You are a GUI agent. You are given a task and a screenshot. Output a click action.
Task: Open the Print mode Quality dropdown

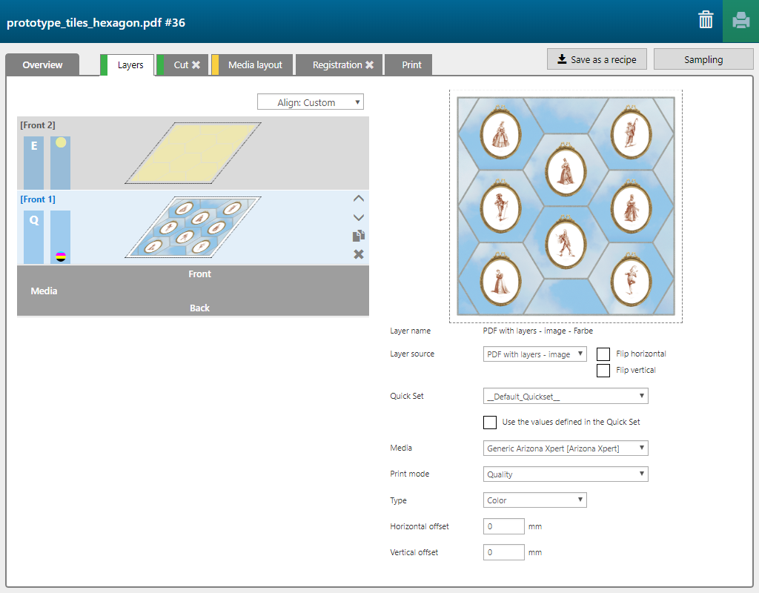(x=566, y=474)
